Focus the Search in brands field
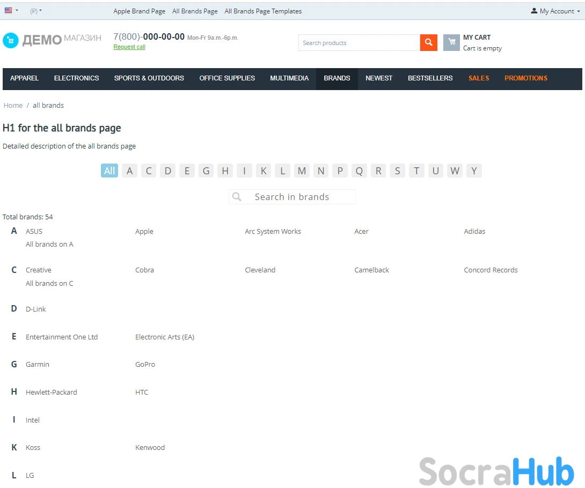Viewport: 585px width, 488px height. coord(292,196)
